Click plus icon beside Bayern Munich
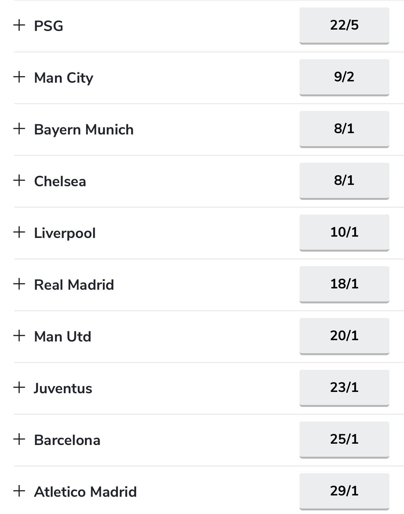Screen dimensions: 404x514 [x=19, y=129]
